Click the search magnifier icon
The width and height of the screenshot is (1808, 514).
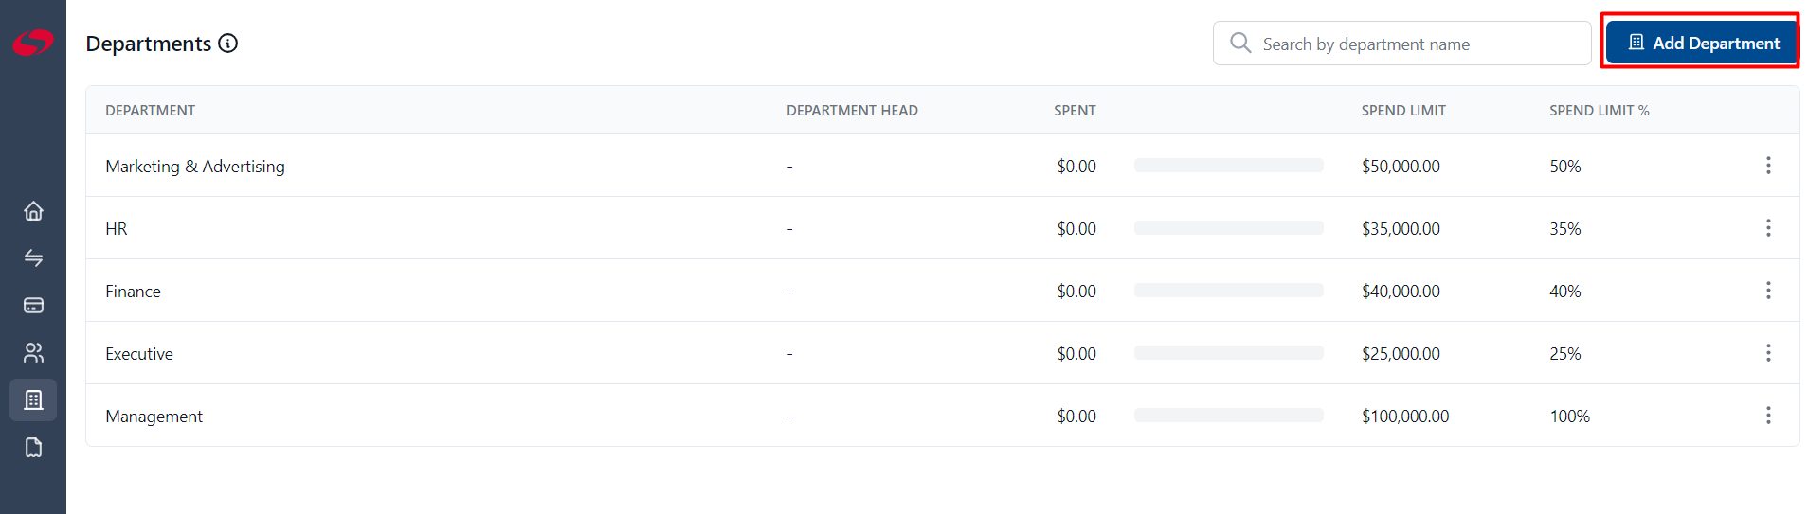pyautogui.click(x=1240, y=43)
